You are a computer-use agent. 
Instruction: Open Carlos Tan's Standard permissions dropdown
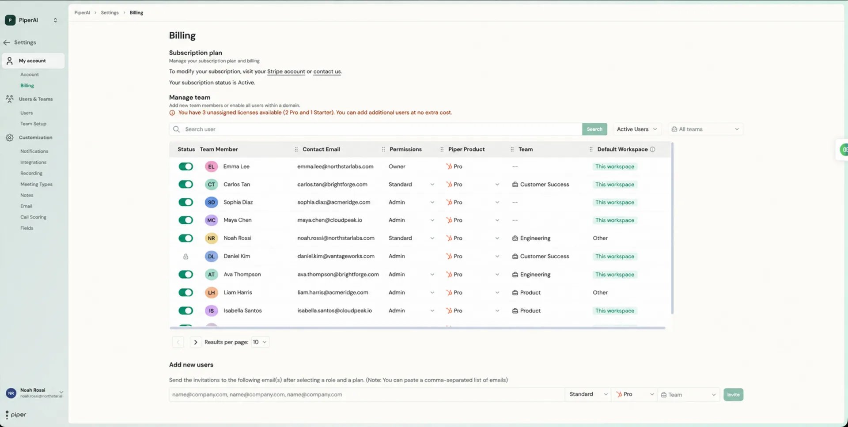411,184
